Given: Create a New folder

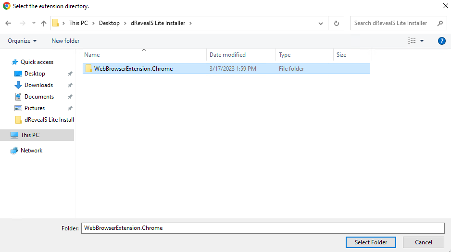Looking at the screenshot, I should [65, 41].
